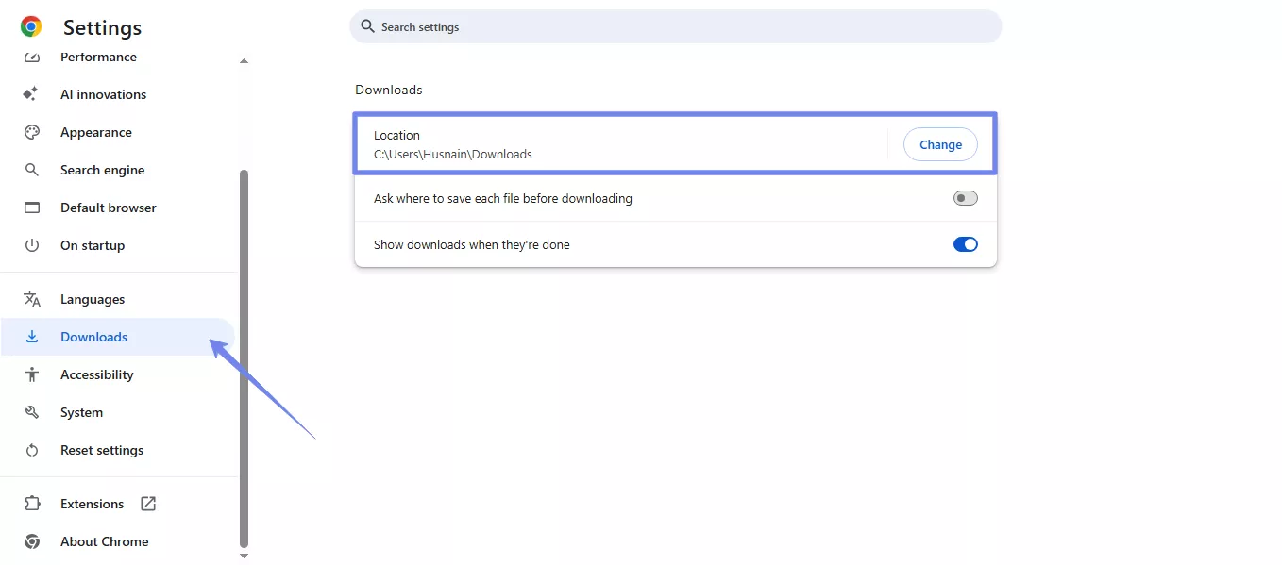Viewport: 1282px width, 565px height.
Task: Select the Appearance sidebar icon
Action: [33, 132]
